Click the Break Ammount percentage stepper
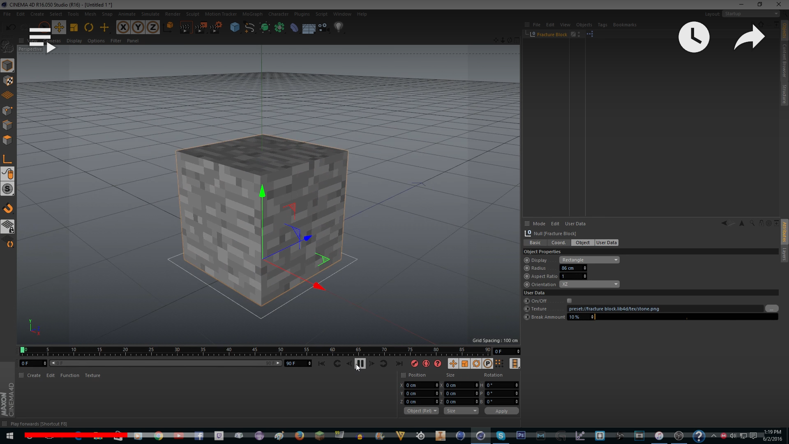789x444 pixels. pos(592,317)
